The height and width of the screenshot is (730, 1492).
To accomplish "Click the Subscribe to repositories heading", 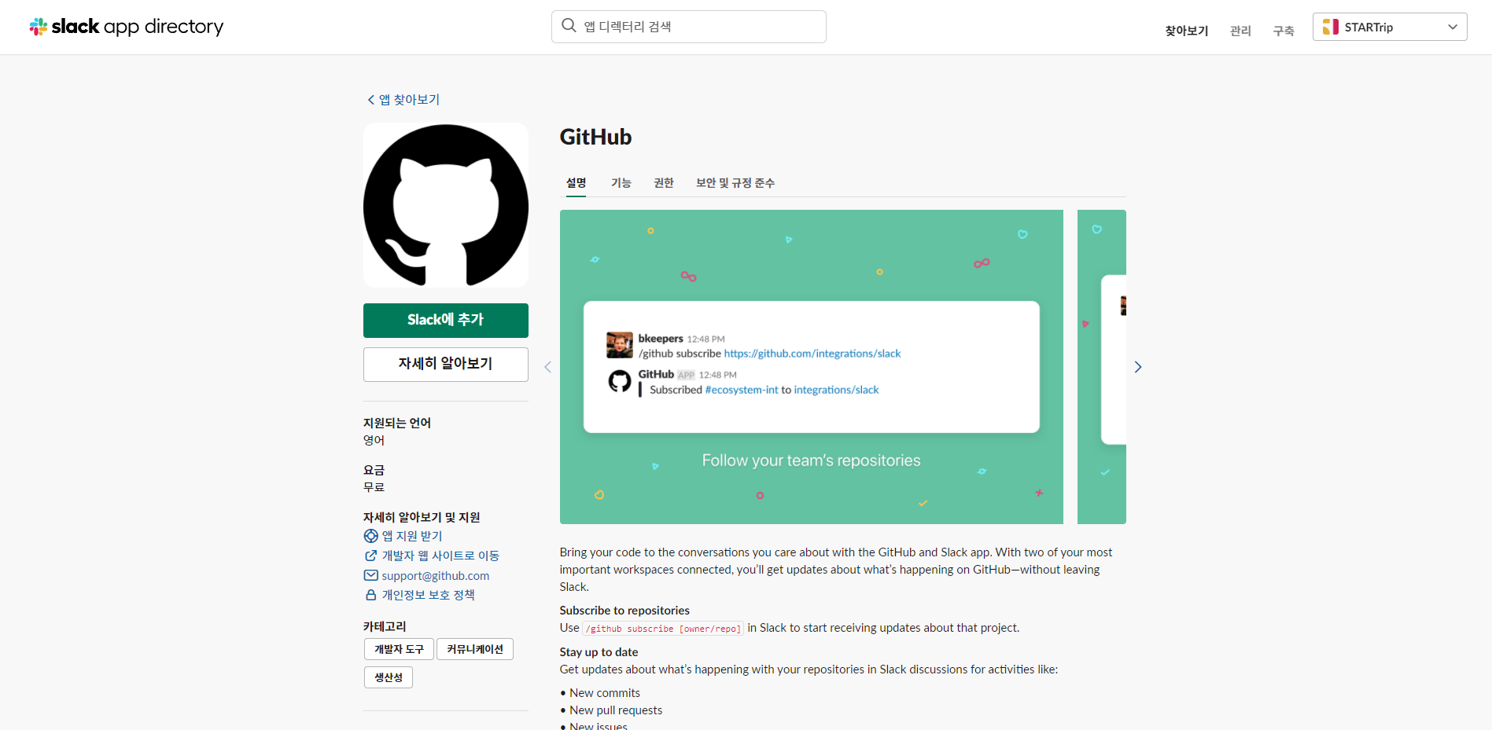I will pos(624,611).
